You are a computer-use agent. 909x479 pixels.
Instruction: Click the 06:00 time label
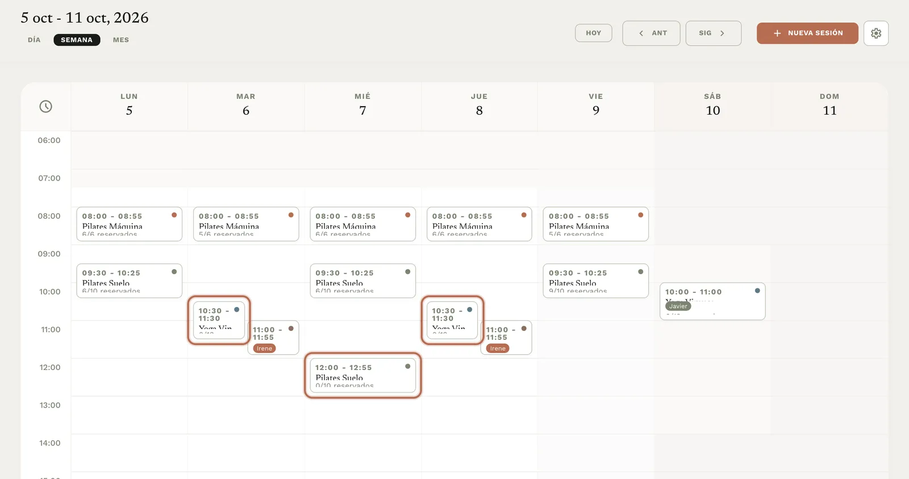click(49, 140)
